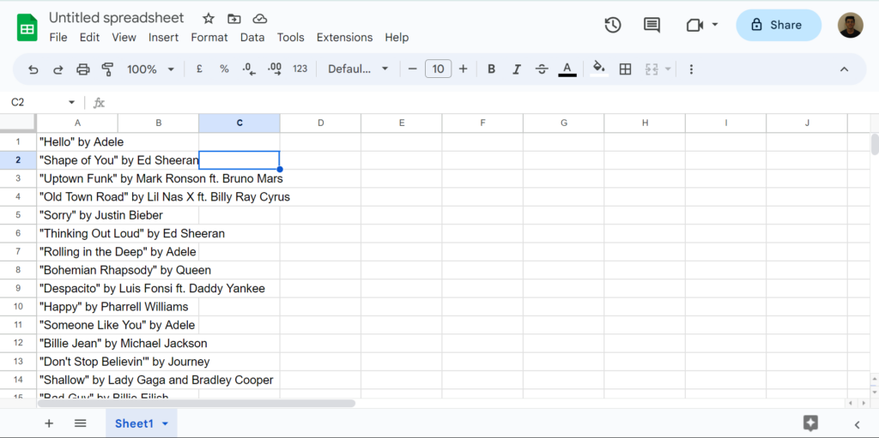The image size is (879, 438).
Task: Open the Sheet1 tab options arrow
Action: pos(165,424)
